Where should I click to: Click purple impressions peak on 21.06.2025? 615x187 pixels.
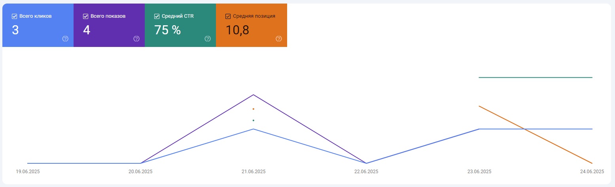coord(253,95)
